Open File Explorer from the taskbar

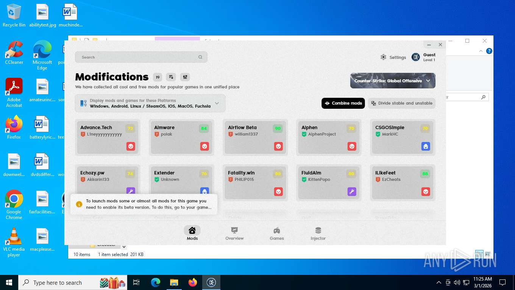pos(174,282)
